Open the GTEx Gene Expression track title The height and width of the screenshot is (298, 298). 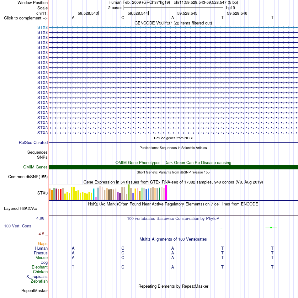173,182
